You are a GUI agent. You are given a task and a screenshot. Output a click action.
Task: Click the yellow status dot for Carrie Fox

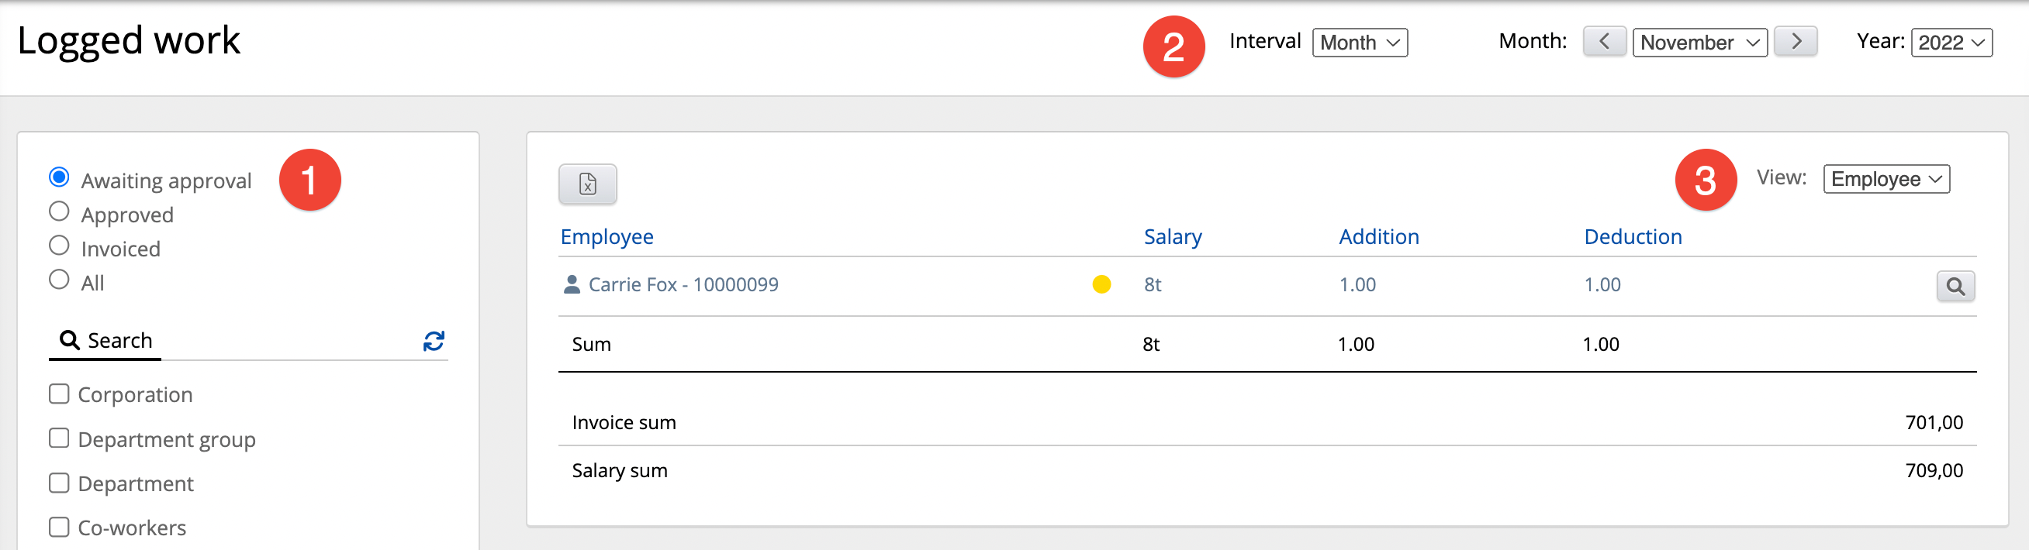(x=1101, y=285)
